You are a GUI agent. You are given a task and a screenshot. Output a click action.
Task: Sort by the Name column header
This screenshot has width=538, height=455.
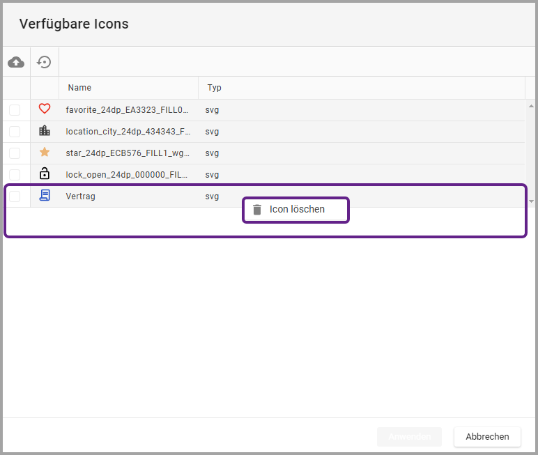[x=79, y=88]
